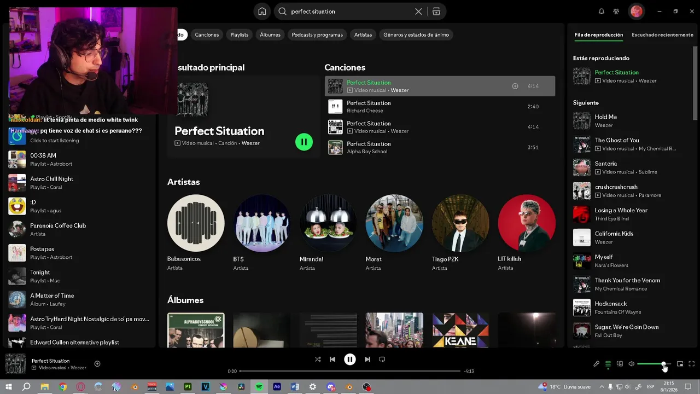Click the Home icon next to search
The width and height of the screenshot is (700, 394).
262,11
